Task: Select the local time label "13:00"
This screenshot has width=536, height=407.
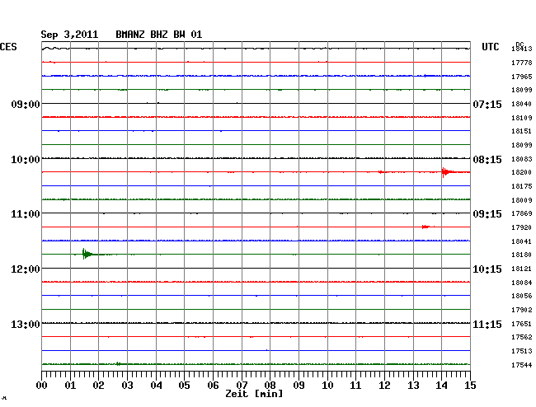Action: pos(26,324)
